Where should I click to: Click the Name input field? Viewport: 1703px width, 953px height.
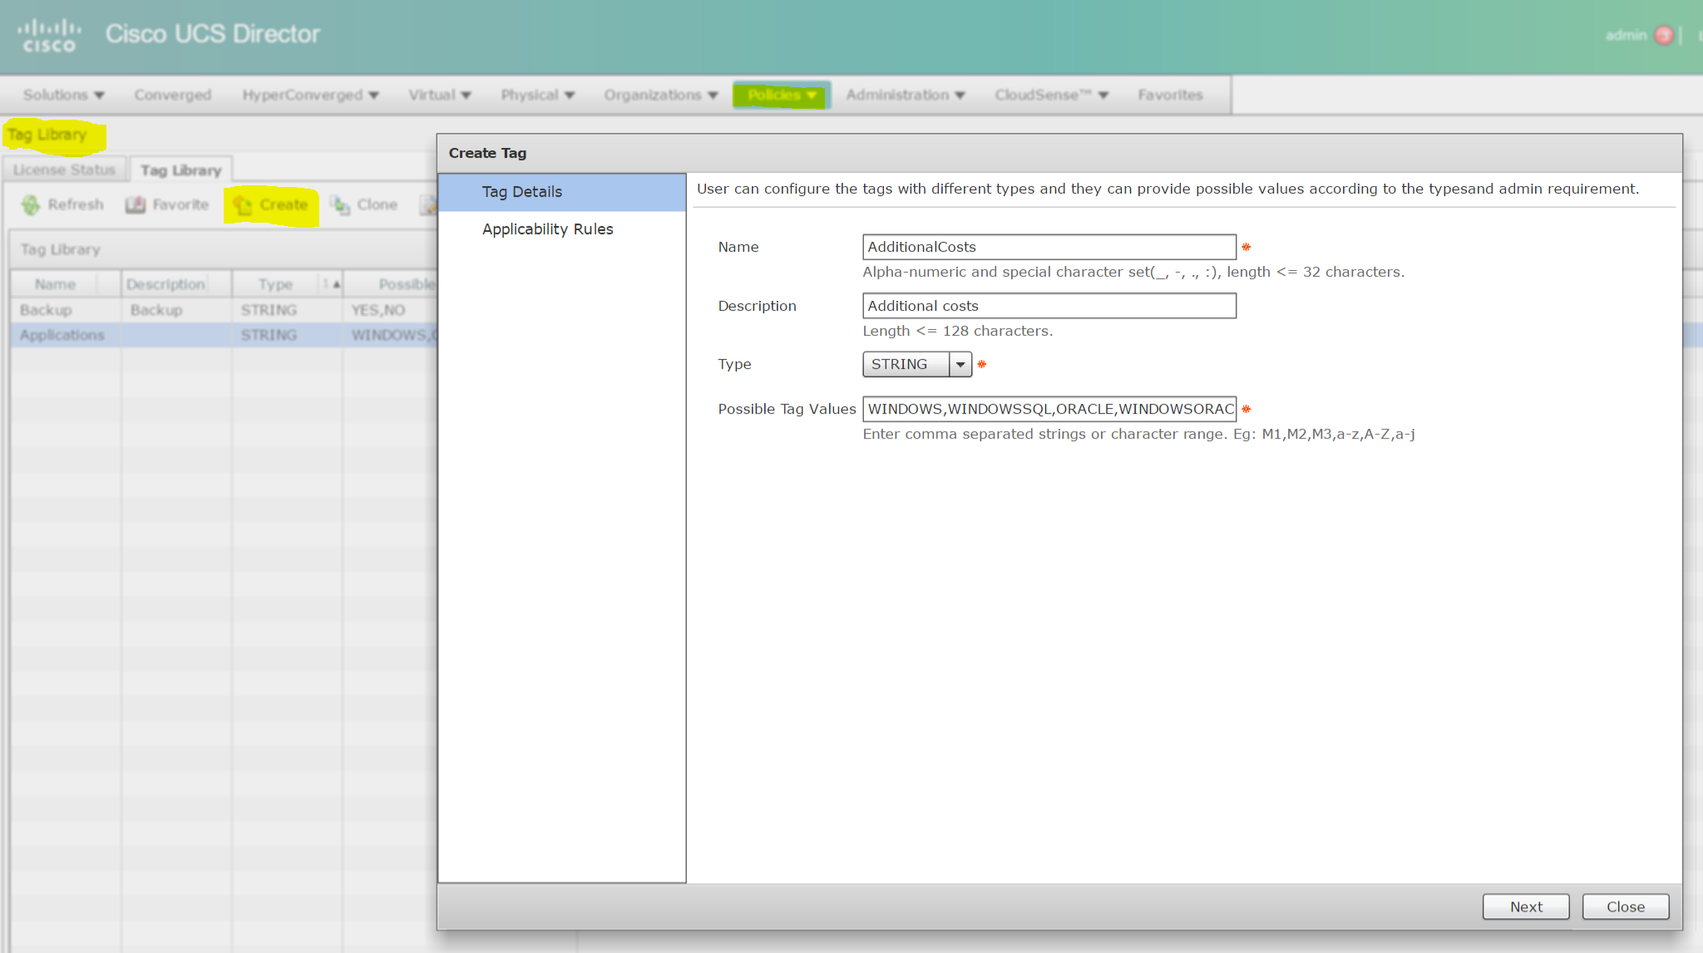(1049, 247)
